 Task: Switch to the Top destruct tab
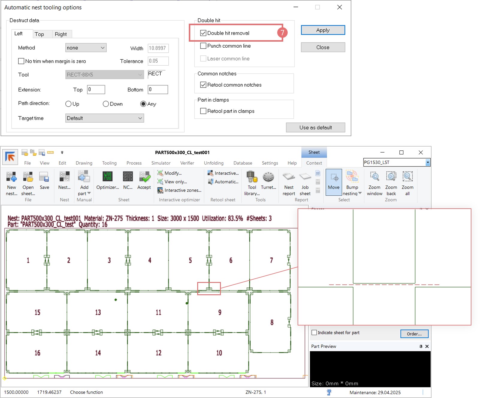(x=39, y=34)
